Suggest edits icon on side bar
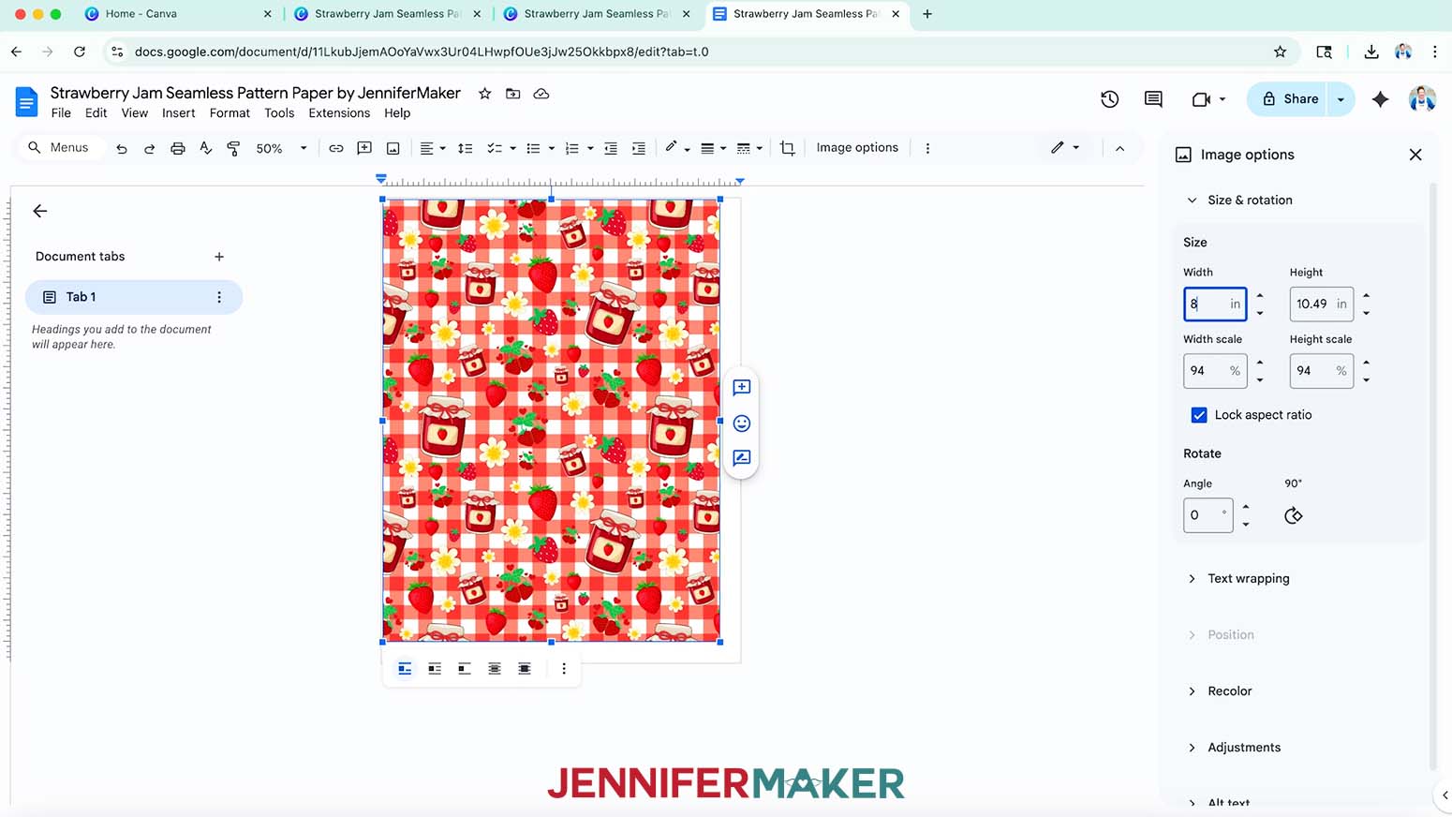This screenshot has height=817, width=1452. (741, 458)
